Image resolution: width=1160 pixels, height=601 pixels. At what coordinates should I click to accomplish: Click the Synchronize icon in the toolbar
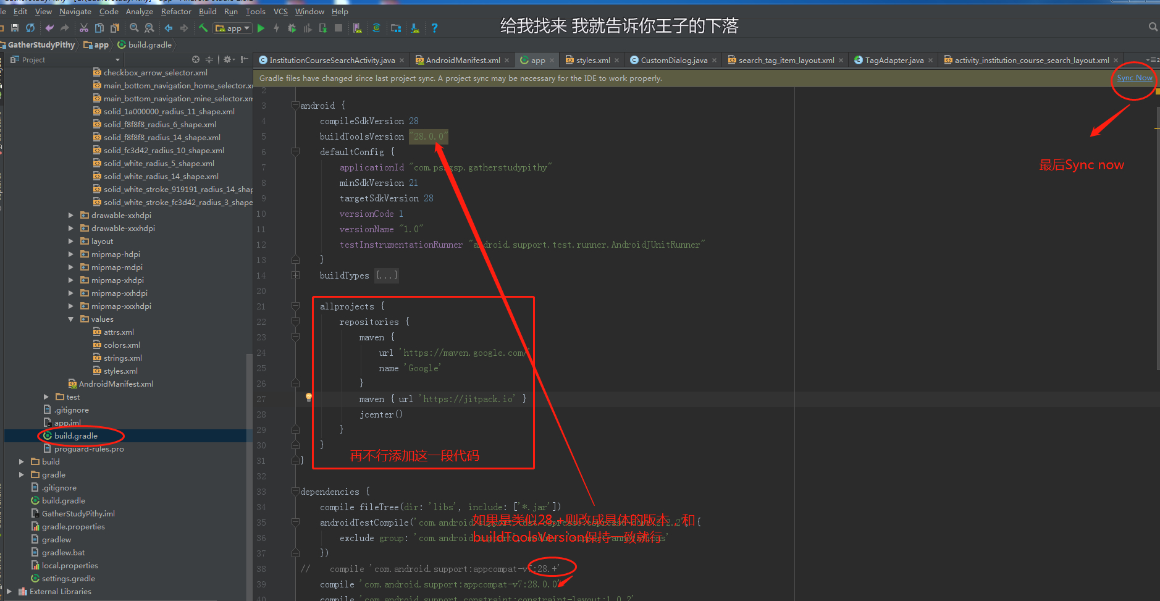pyautogui.click(x=30, y=28)
